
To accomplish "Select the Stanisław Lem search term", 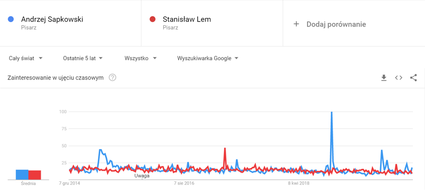I will tap(187, 19).
